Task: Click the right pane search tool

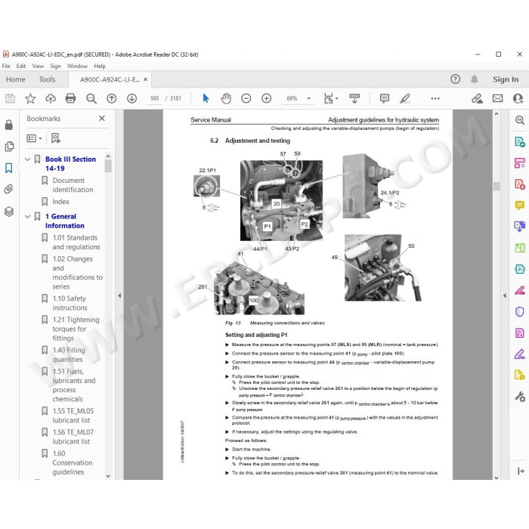Action: click(520, 120)
